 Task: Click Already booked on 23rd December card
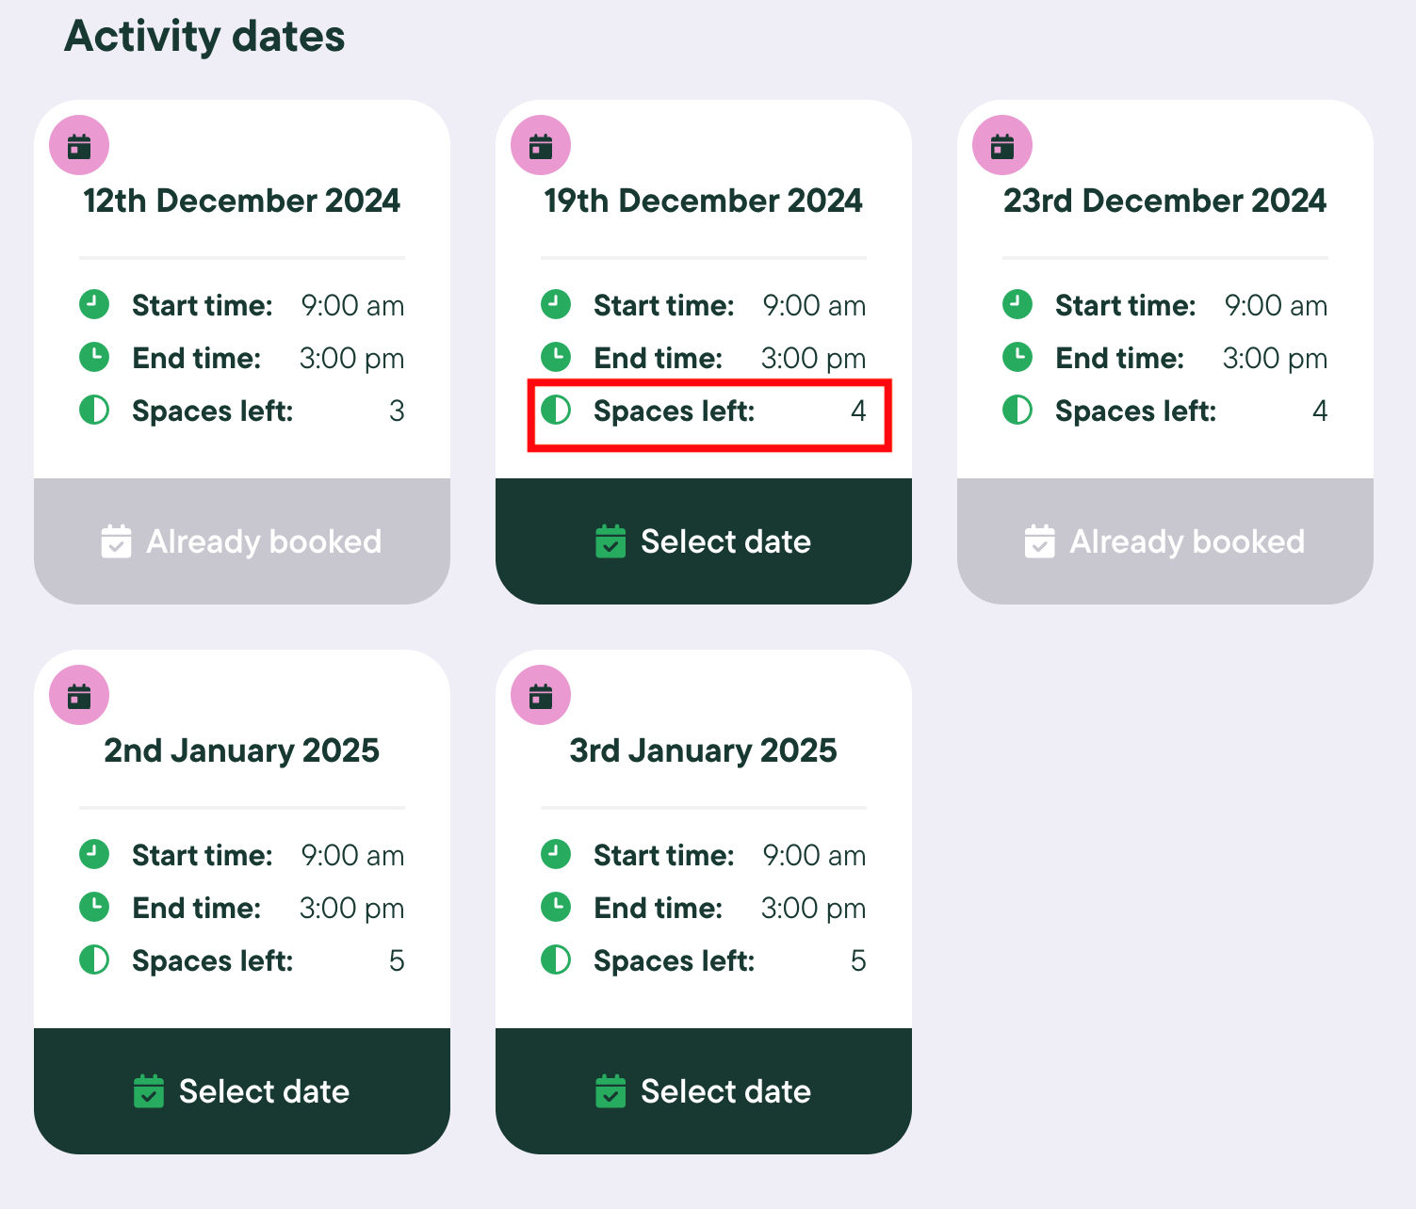[x=1165, y=541]
